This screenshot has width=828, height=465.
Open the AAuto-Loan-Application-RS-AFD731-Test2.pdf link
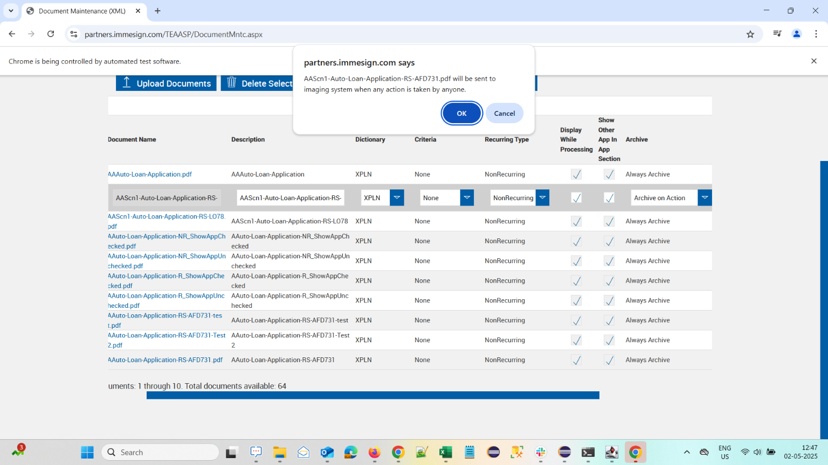167,340
